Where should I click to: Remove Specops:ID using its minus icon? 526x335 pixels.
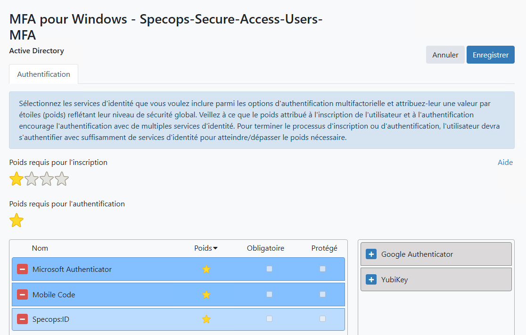(x=22, y=319)
